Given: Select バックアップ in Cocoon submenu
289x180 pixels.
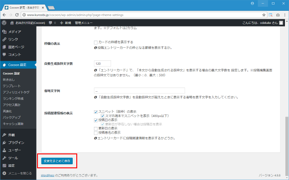Looking at the screenshot, I should [x=12, y=117].
